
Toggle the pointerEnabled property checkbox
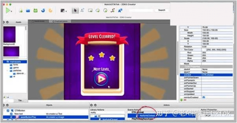pyautogui.click(x=203, y=97)
